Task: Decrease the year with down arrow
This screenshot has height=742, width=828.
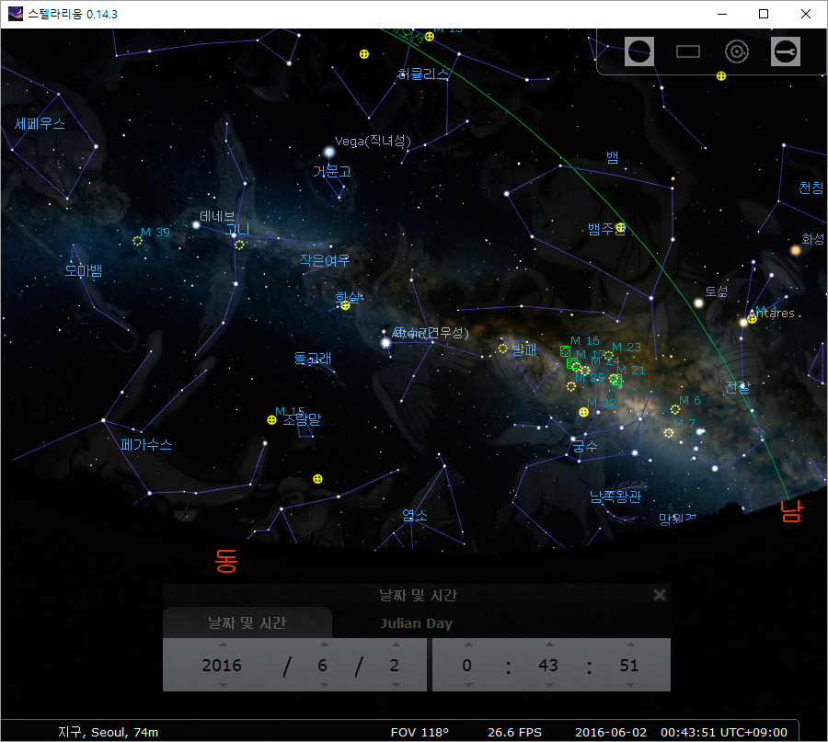Action: click(x=223, y=685)
